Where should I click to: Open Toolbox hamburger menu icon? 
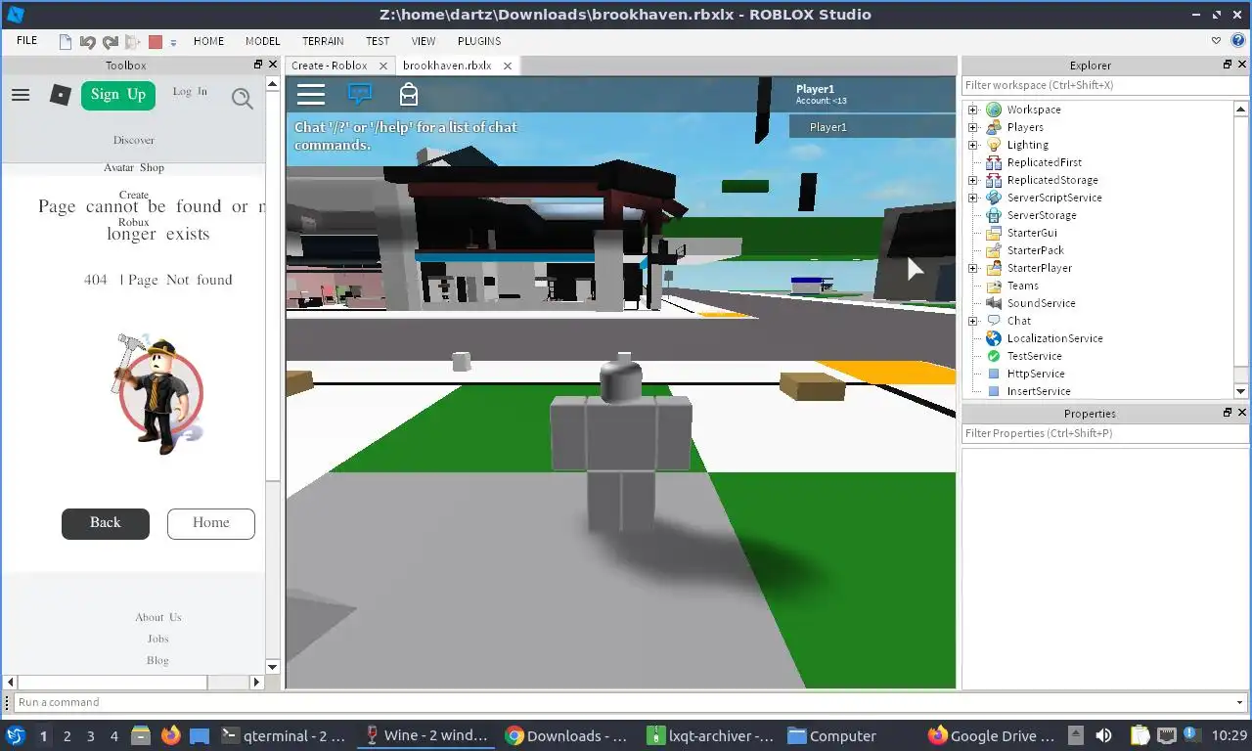point(21,95)
